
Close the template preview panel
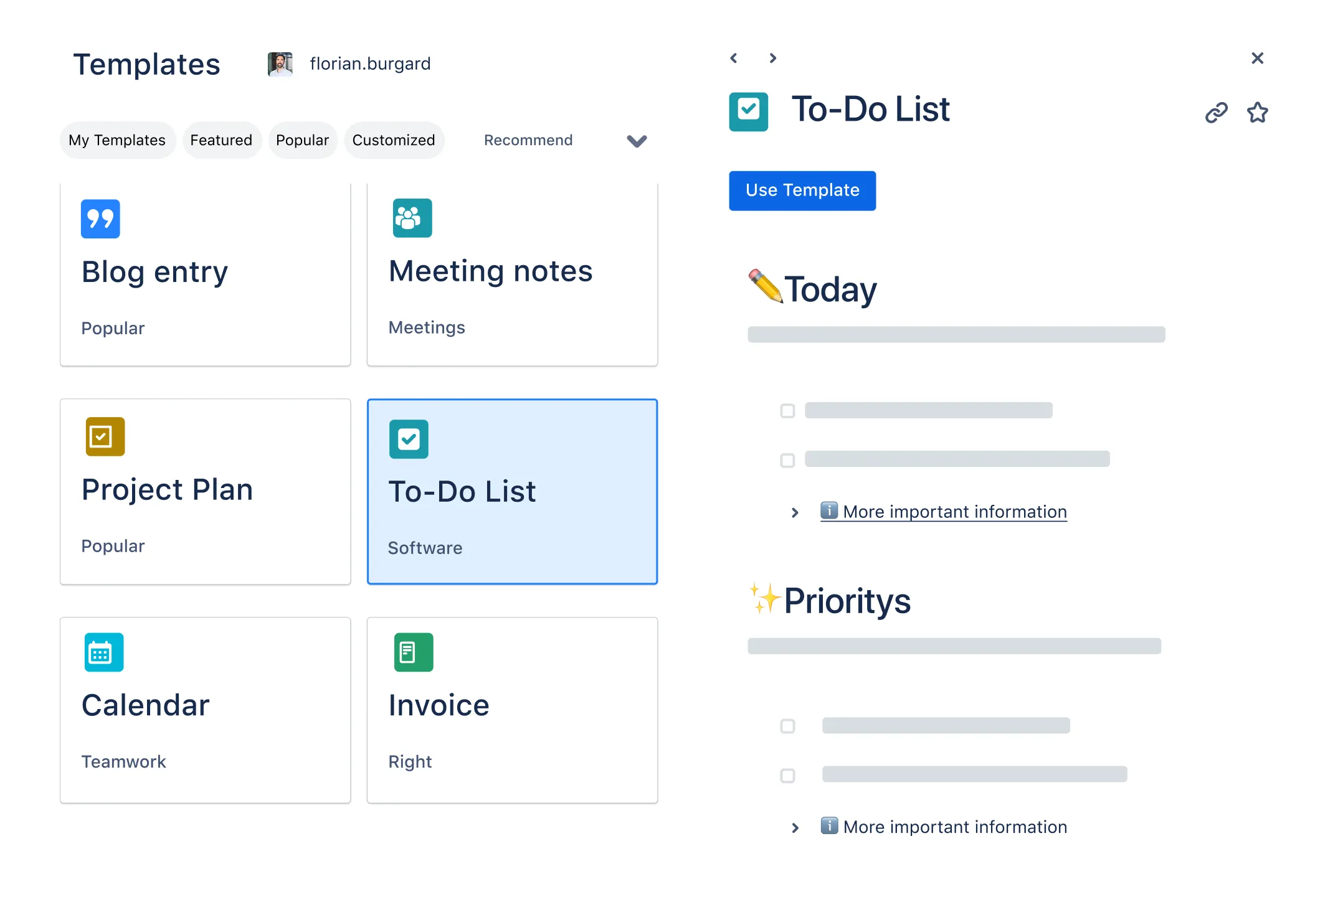tap(1257, 58)
